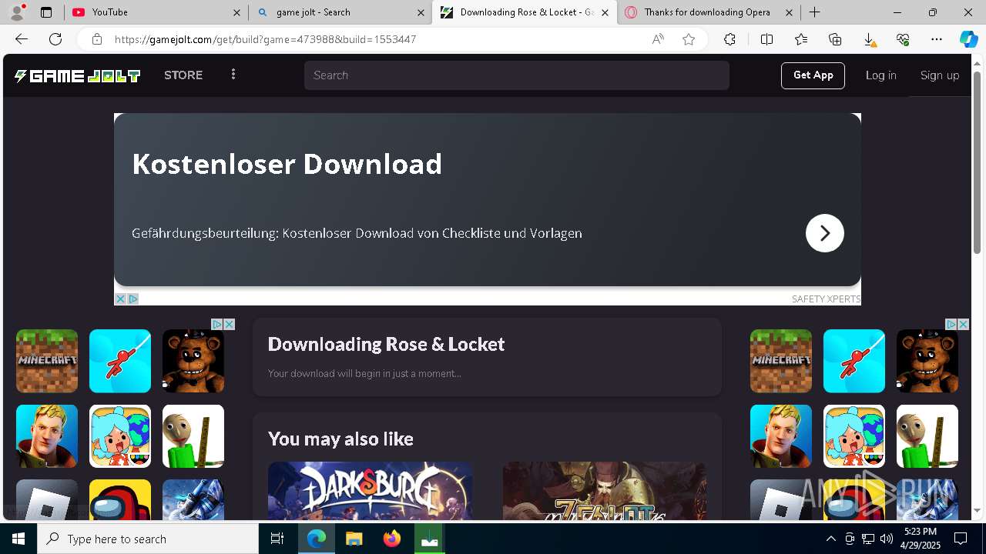986x554 pixels.
Task: Open the Minecraft icon in right ad
Action: click(x=781, y=361)
